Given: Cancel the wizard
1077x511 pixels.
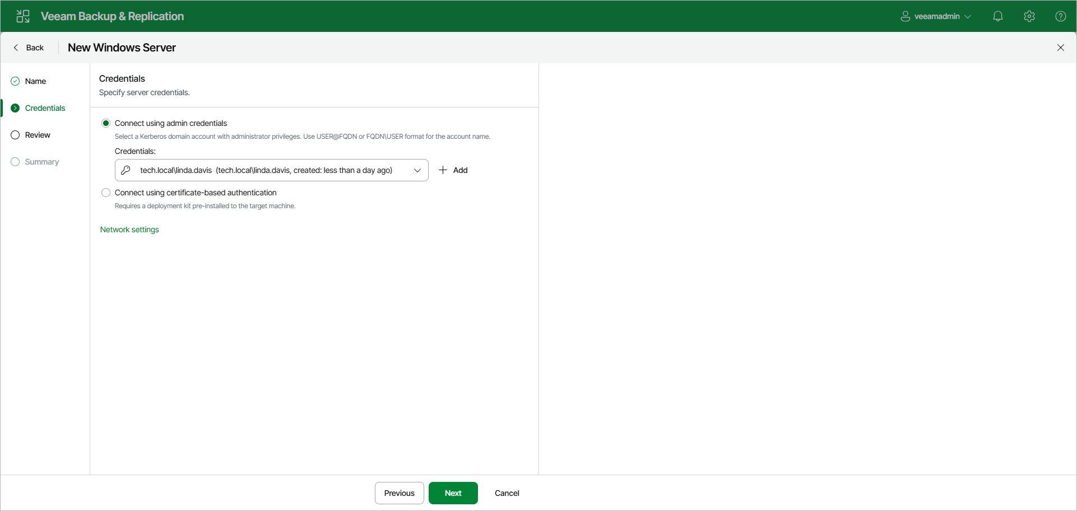Looking at the screenshot, I should (x=507, y=493).
